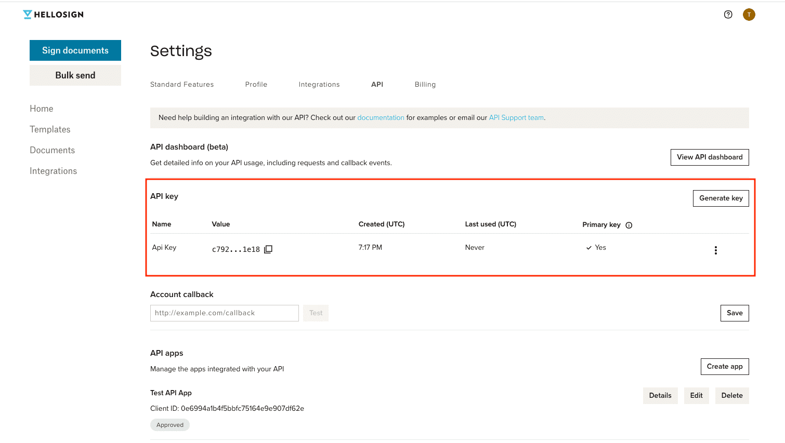Click the Bulk send sidebar option
Screen dimensions: 785x443
pyautogui.click(x=75, y=75)
